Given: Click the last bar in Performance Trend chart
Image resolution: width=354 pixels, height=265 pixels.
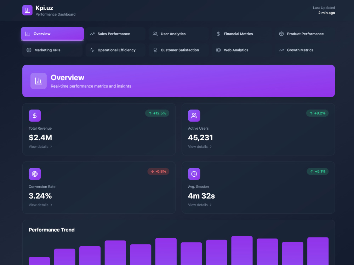Looking at the screenshot, I should pyautogui.click(x=318, y=251).
